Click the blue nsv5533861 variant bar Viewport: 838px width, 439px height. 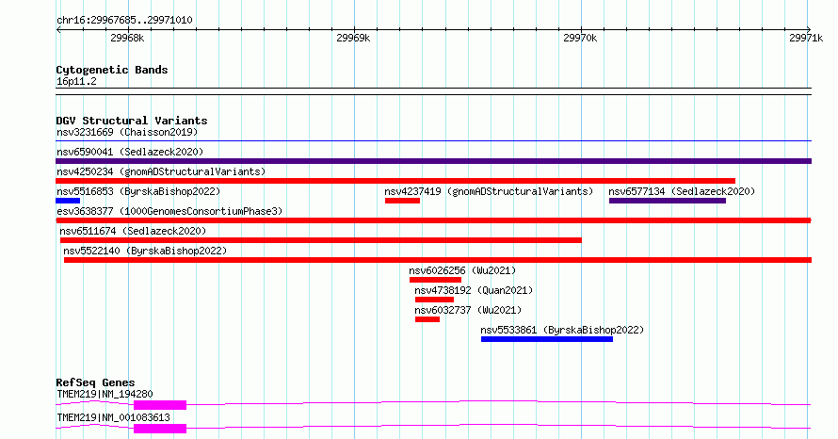(x=547, y=339)
